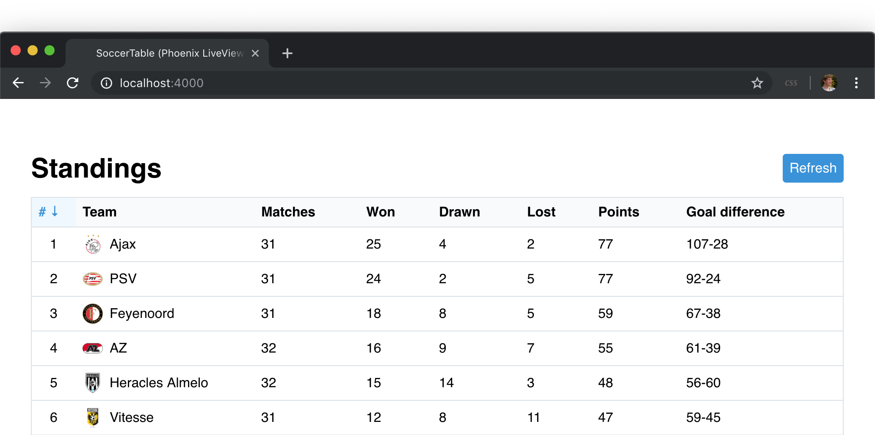Focus the localhost:4000 address bar

[423, 83]
